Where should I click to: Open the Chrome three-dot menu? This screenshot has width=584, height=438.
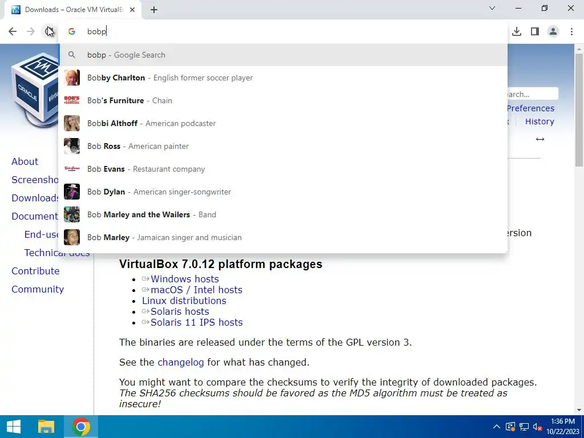[571, 32]
